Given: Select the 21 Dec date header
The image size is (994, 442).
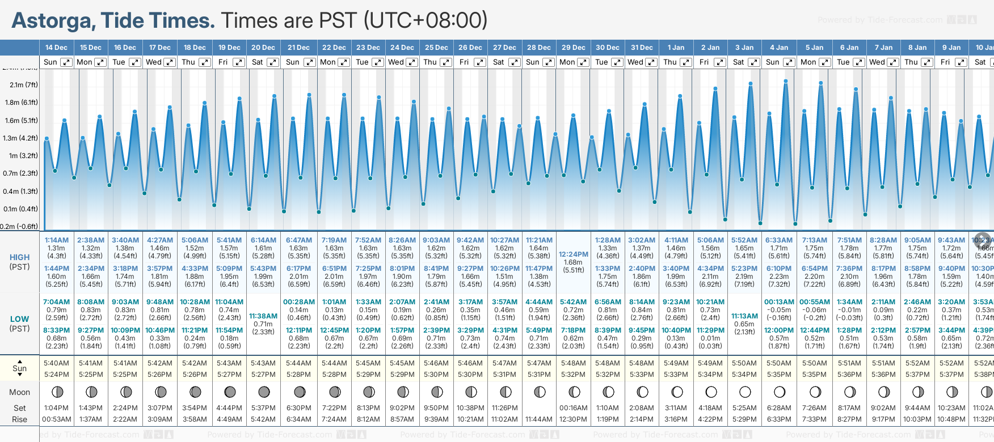Looking at the screenshot, I should (x=298, y=48).
